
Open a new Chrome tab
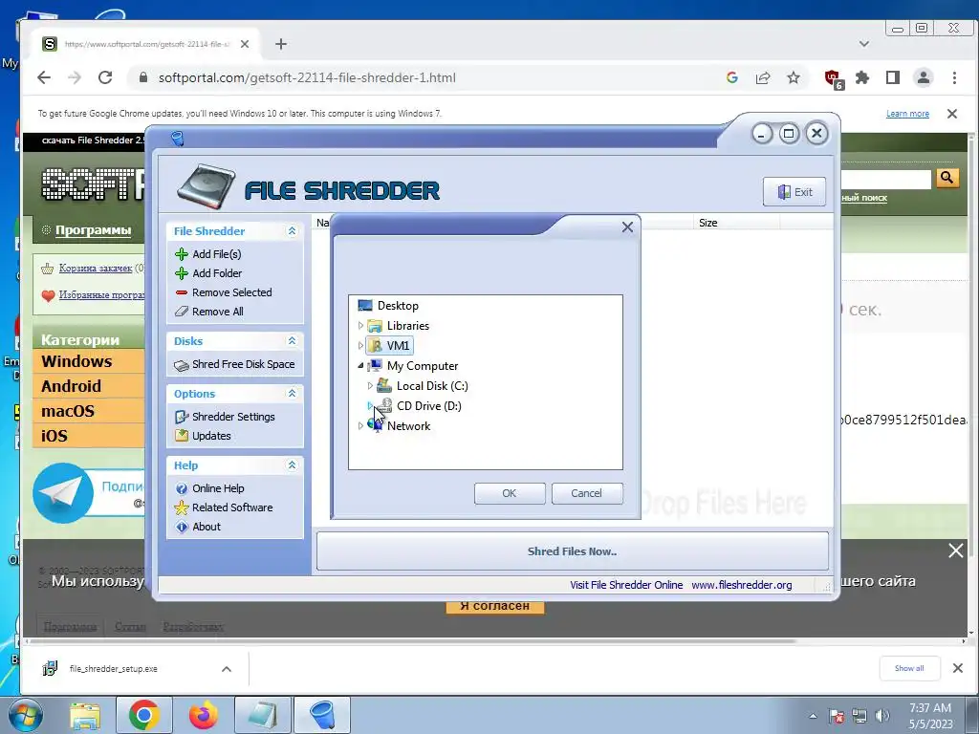pos(280,44)
